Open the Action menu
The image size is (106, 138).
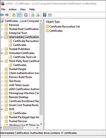pos(13,9)
